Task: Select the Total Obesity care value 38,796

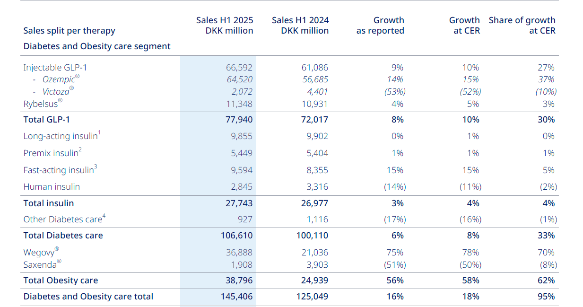Action: pyautogui.click(x=239, y=281)
